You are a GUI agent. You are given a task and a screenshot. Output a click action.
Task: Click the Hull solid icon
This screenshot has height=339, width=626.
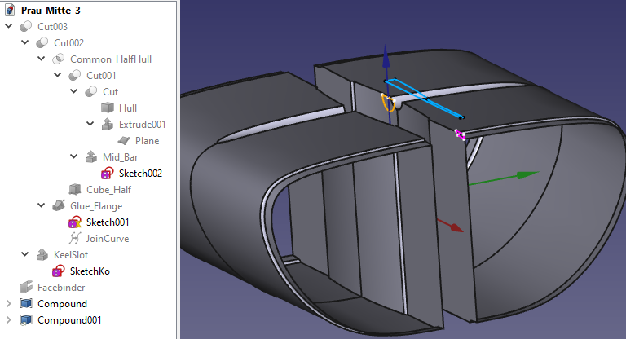coord(107,108)
